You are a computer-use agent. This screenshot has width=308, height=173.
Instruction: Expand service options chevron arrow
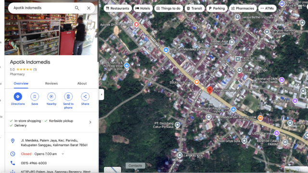[90, 122]
